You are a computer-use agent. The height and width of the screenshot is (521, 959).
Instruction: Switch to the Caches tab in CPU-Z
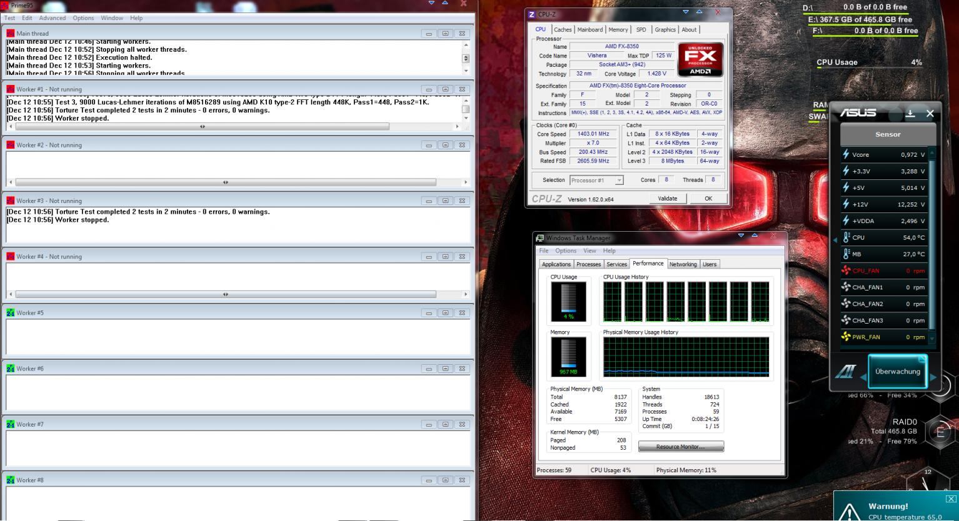point(563,29)
